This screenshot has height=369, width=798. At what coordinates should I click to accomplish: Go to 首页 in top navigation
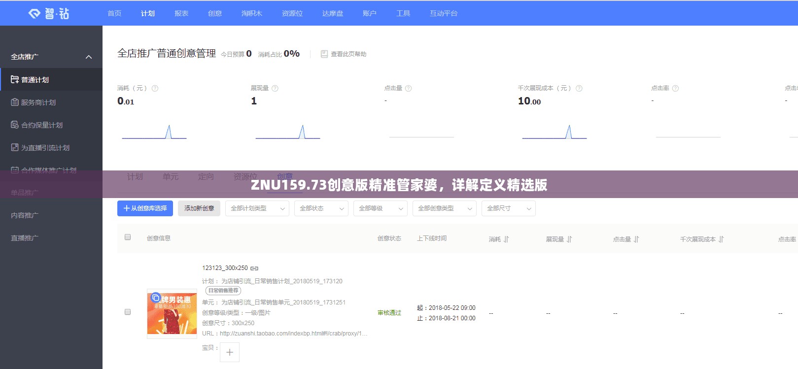point(114,13)
